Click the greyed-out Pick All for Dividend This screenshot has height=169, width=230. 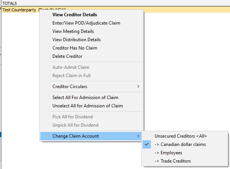click(72, 117)
